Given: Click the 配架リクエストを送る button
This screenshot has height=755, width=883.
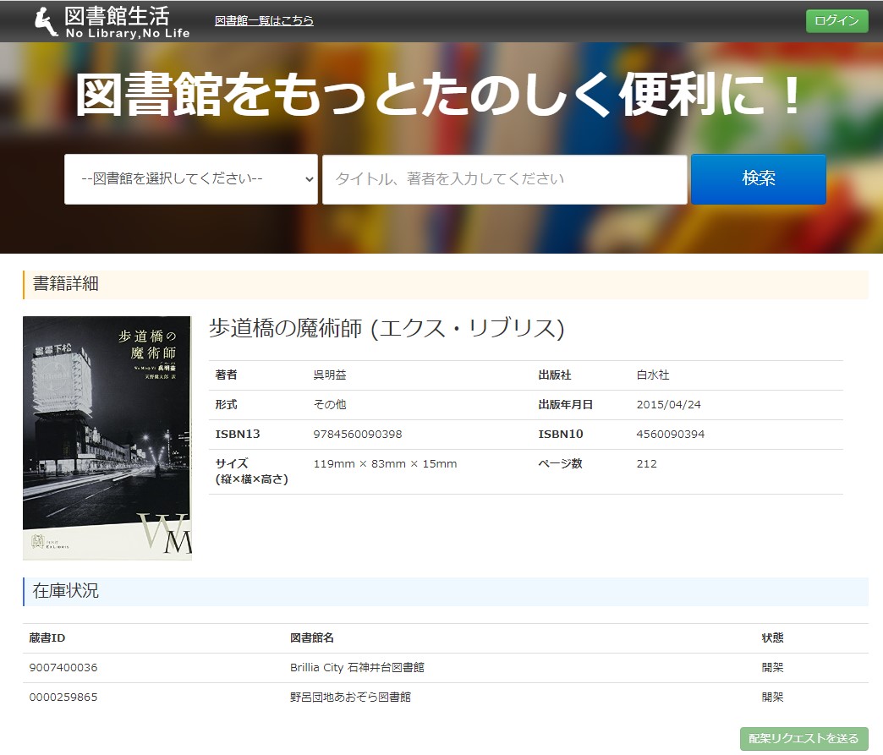Looking at the screenshot, I should point(803,738).
